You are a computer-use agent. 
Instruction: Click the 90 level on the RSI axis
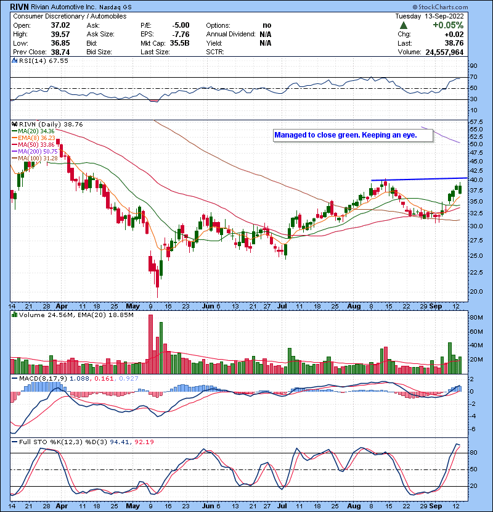(473, 66)
